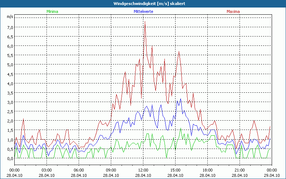Click the 29.04.10 date label
The image size is (286, 179).
(272, 175)
